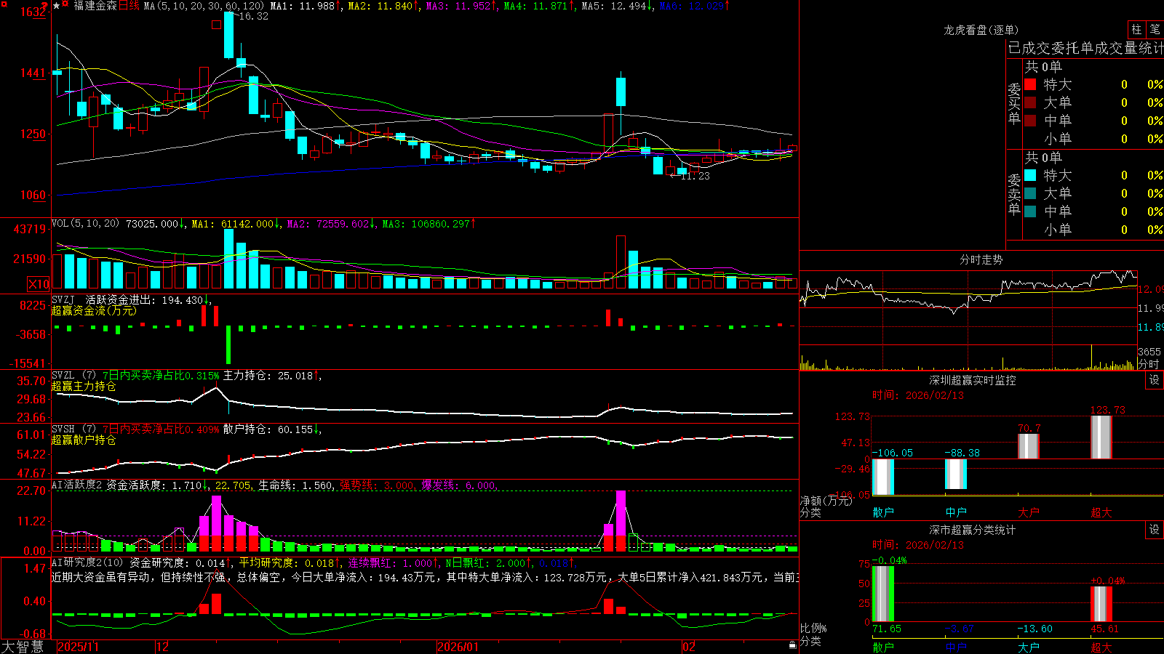Switch to 柱 bar view
Viewport: 1164px width, 654px height.
click(1136, 29)
